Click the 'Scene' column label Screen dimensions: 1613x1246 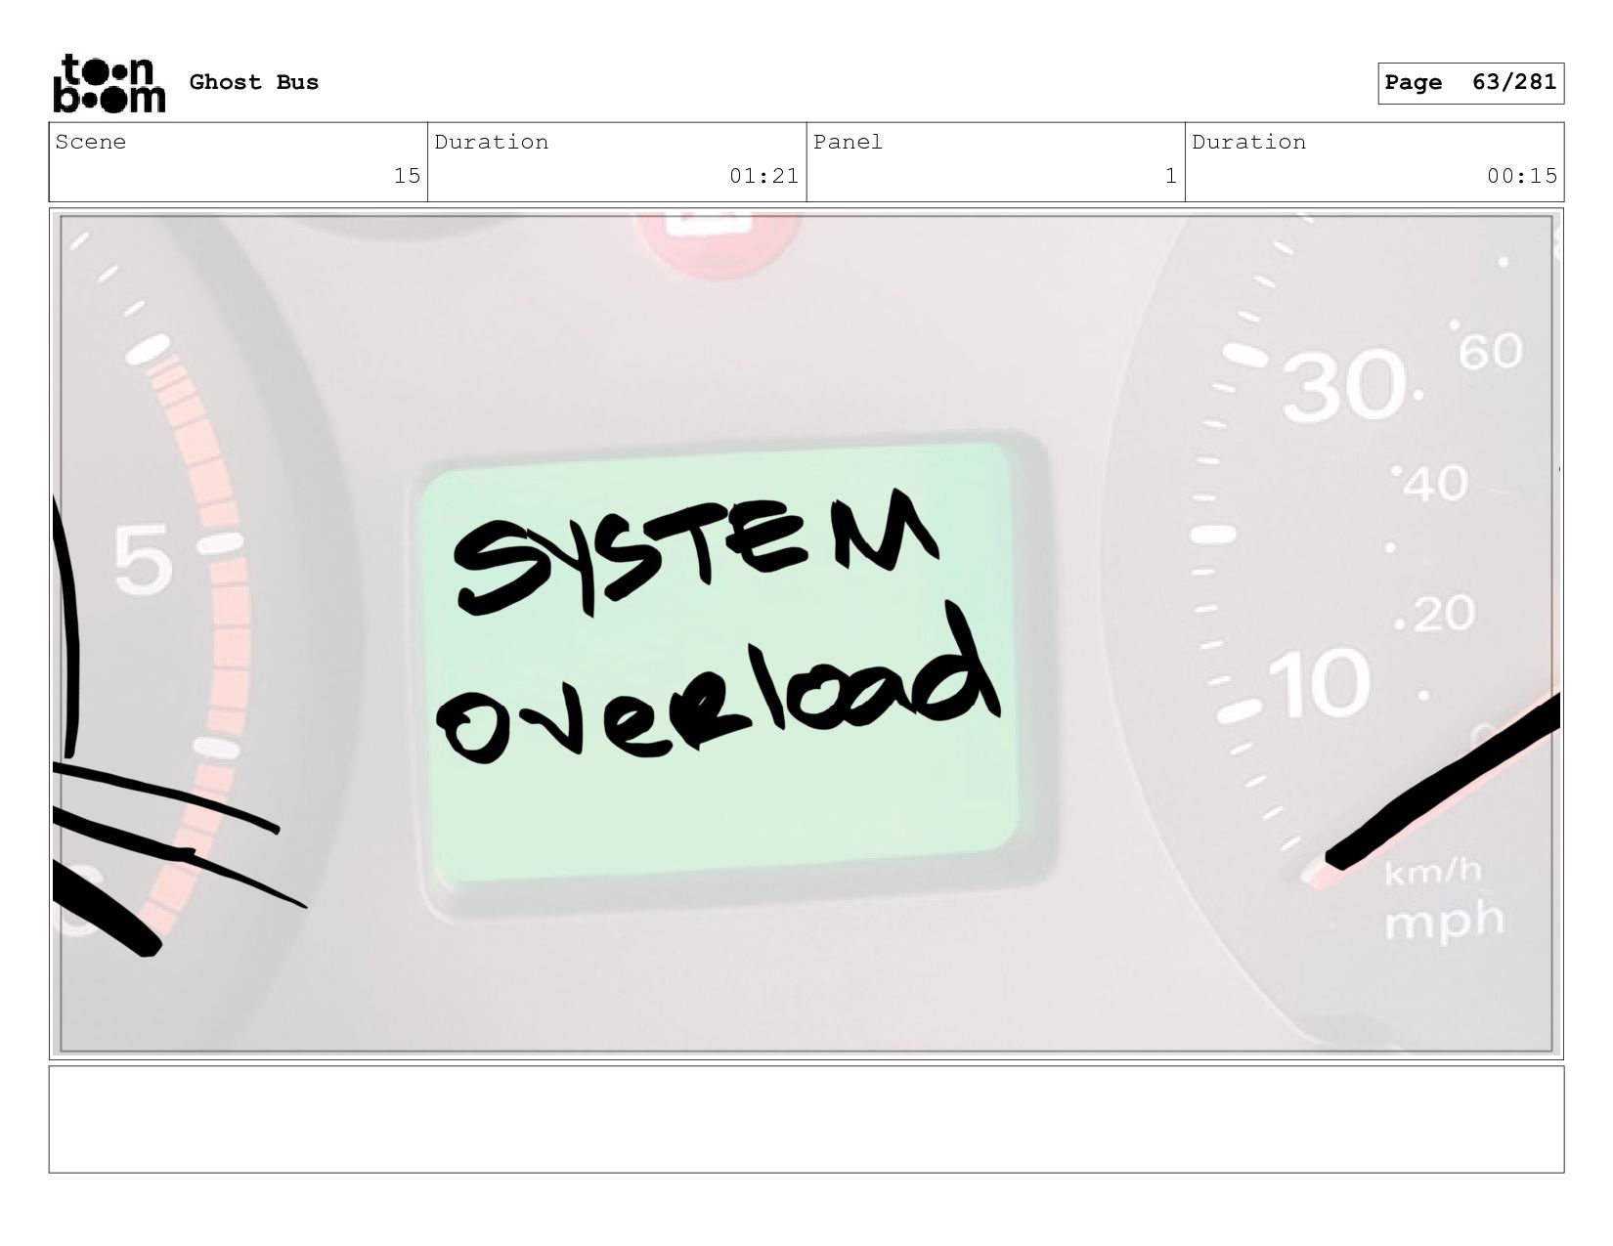pyautogui.click(x=91, y=142)
